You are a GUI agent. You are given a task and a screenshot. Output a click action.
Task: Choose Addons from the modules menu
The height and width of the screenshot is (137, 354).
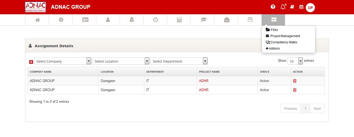(x=273, y=48)
